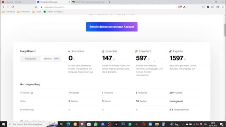The width and height of the screenshot is (226, 127).
Task: Click the info icon next to Projekte
Action: point(32,93)
